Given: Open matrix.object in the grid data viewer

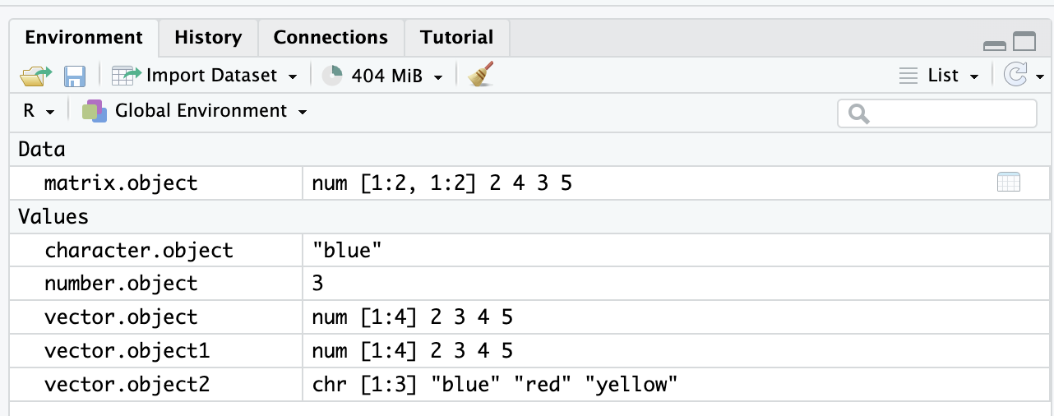Looking at the screenshot, I should [x=1008, y=183].
